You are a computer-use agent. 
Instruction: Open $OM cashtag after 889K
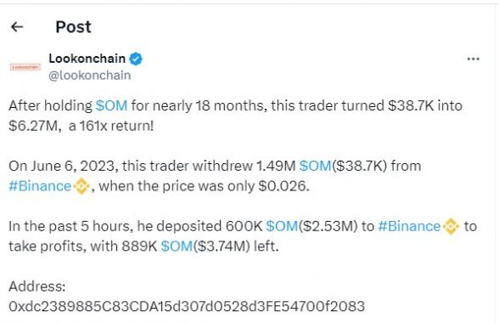click(x=177, y=246)
